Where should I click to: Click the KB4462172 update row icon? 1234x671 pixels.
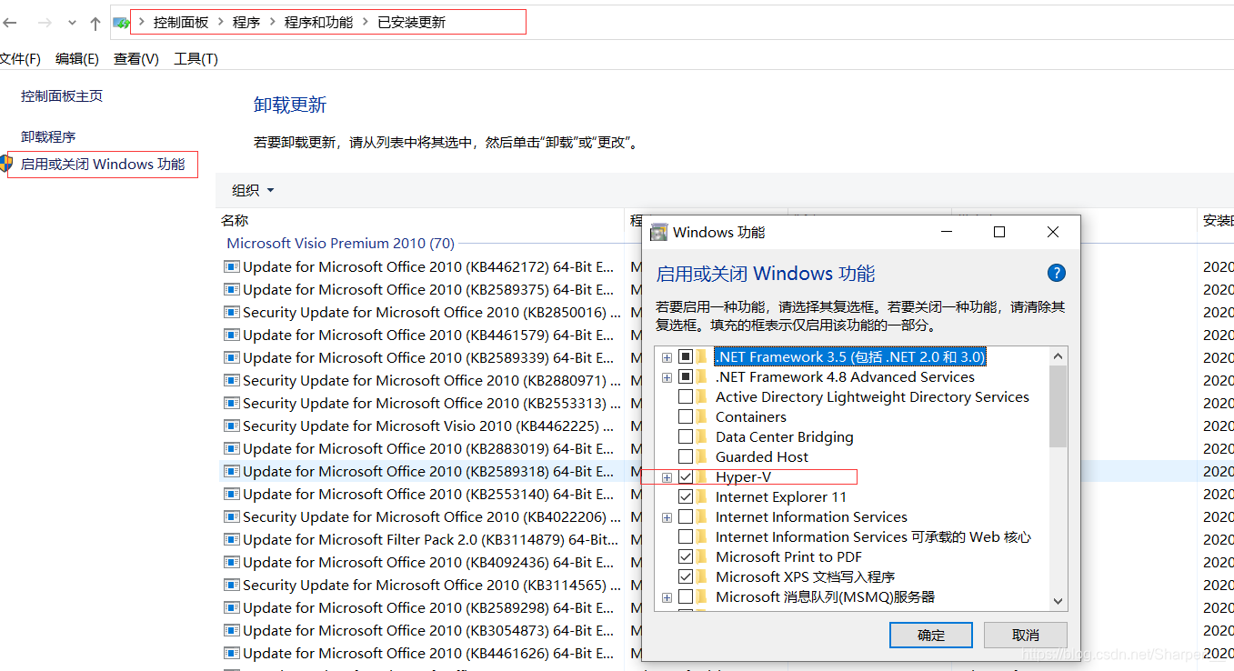pyautogui.click(x=232, y=266)
